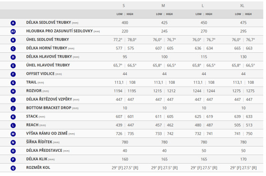Click the letter H badge icon
266x176 pixels.
[x=13, y=91]
